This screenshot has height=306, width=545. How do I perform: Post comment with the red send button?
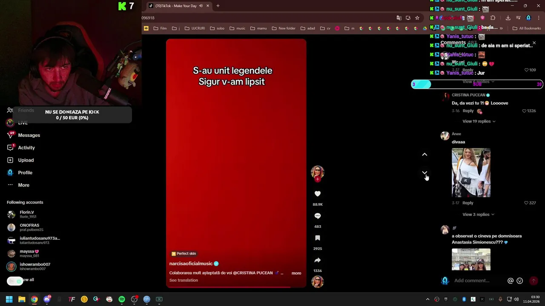[533, 280]
